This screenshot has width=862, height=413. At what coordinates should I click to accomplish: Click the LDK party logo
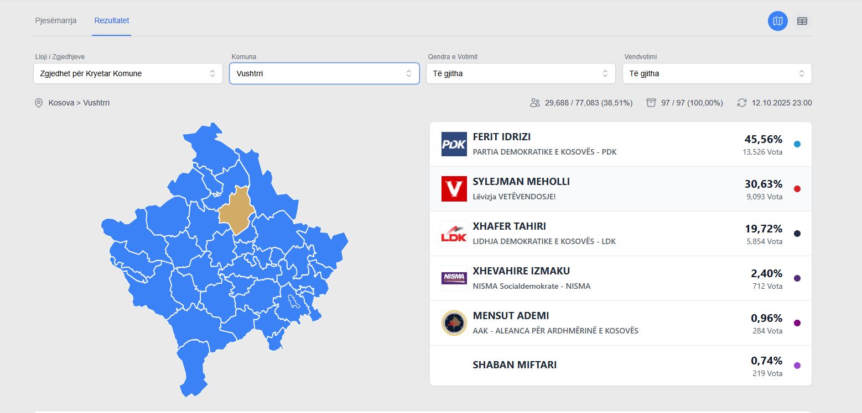click(x=454, y=234)
